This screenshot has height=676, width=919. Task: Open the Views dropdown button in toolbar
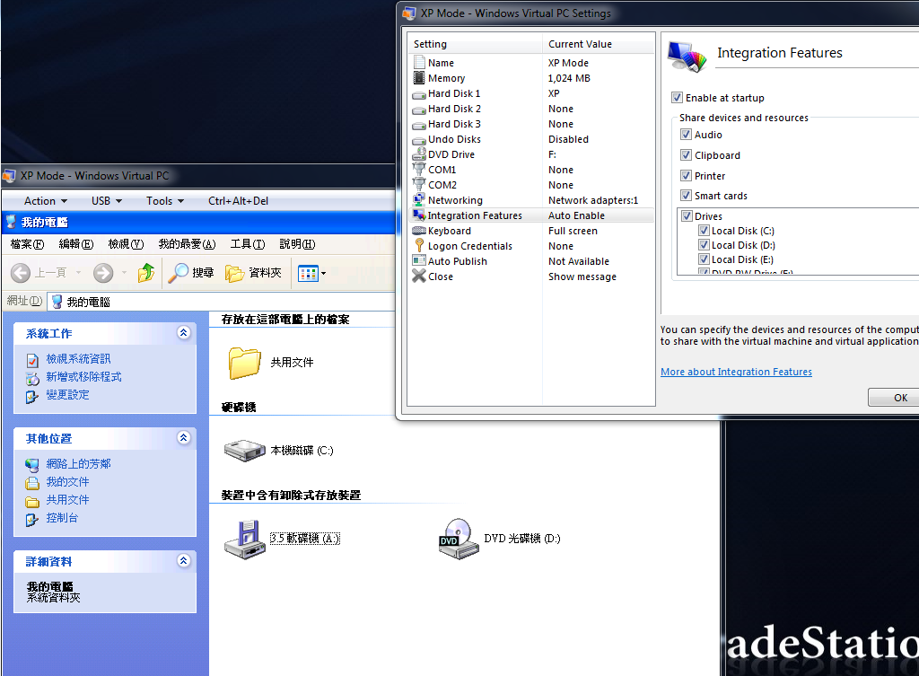click(x=311, y=273)
